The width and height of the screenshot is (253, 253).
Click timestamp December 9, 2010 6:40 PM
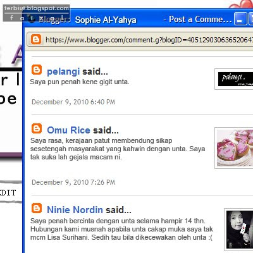[x=73, y=102]
